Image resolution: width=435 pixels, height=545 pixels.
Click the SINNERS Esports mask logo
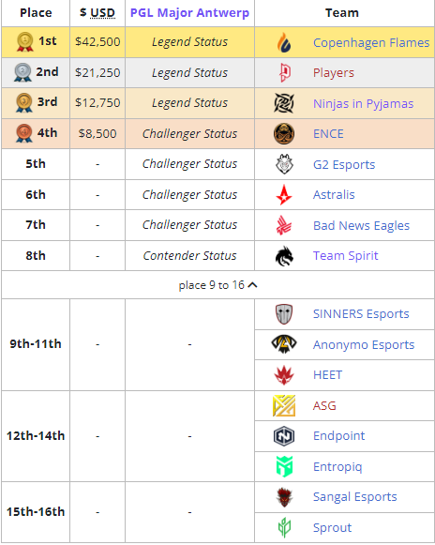[x=284, y=314]
